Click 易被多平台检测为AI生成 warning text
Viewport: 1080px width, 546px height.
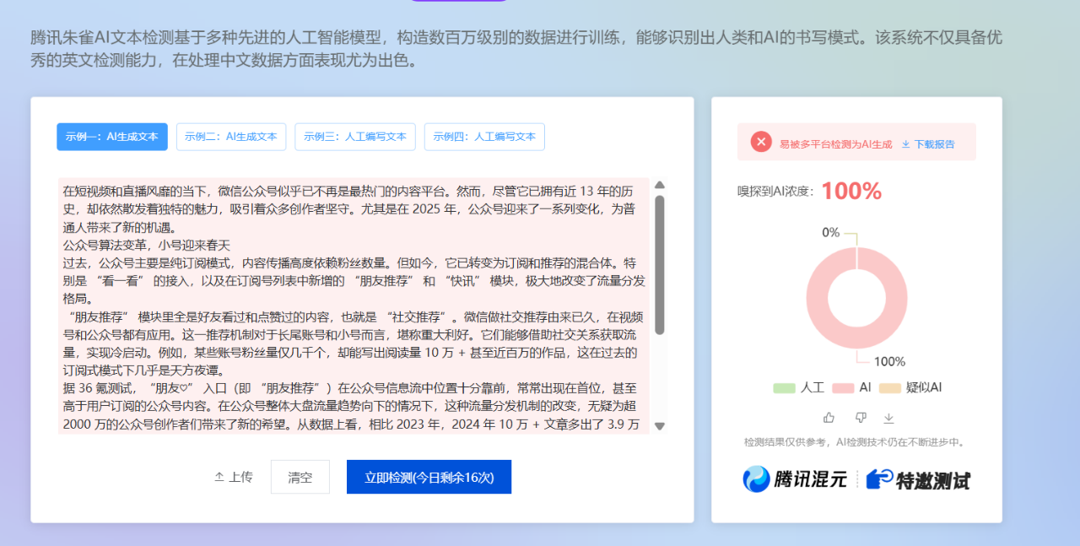point(835,144)
